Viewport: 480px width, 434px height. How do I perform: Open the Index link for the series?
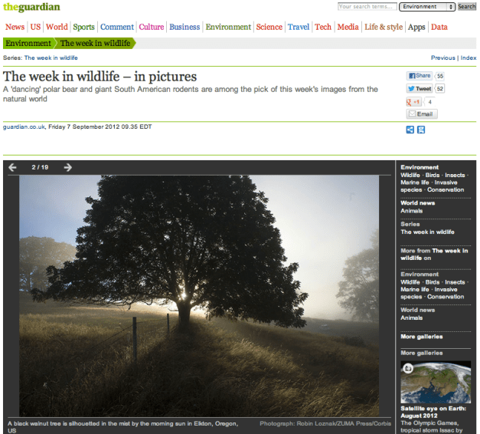(x=469, y=58)
